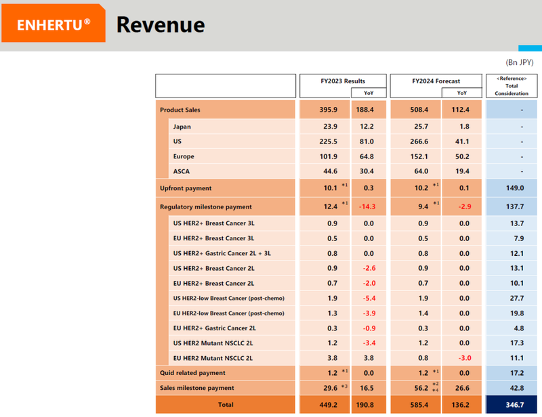Viewport: 542px width, 417px height.
Task: Click the orange ENHERTU logo badge
Action: [53, 25]
